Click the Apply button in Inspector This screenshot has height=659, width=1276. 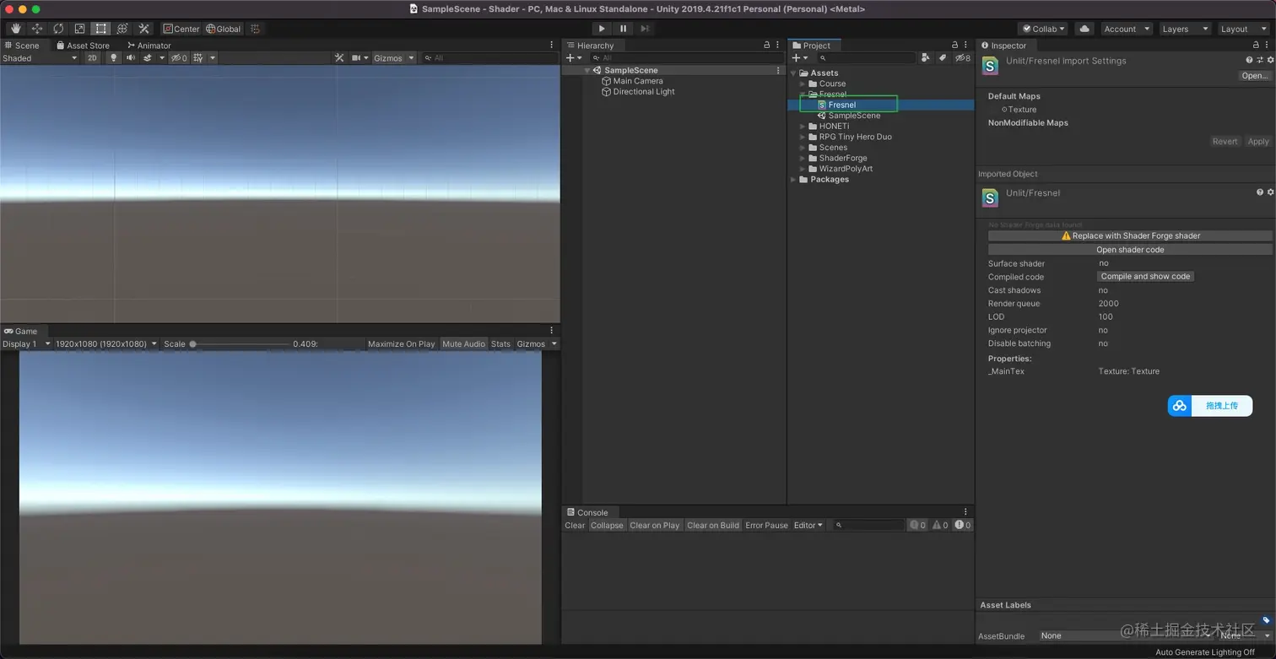point(1257,142)
